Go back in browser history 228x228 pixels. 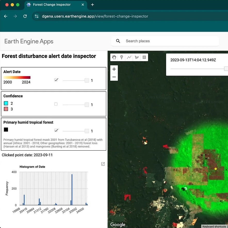(6, 16)
